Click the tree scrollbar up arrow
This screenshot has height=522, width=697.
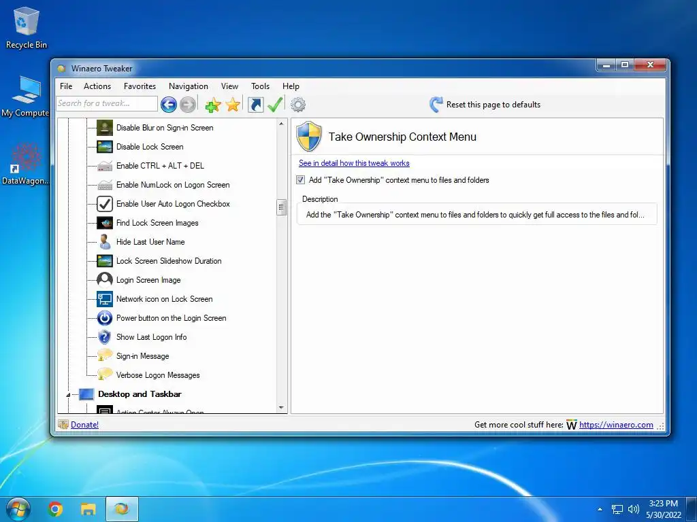click(x=281, y=124)
